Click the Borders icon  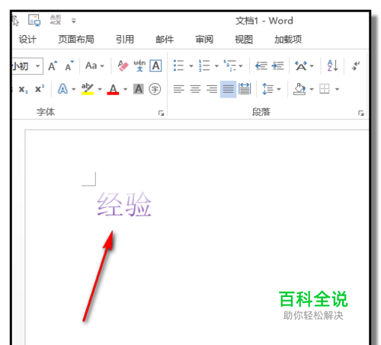pos(325,89)
